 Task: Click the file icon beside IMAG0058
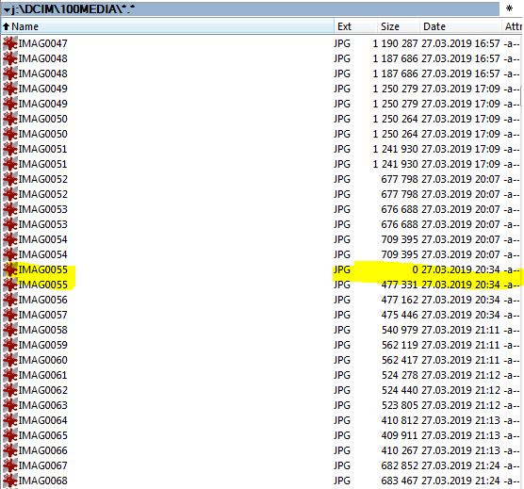[x=10, y=330]
